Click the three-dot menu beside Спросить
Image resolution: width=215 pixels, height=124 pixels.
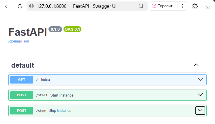pos(182,6)
